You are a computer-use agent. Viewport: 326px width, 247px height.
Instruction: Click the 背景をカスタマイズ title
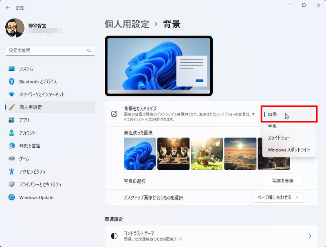140,108
